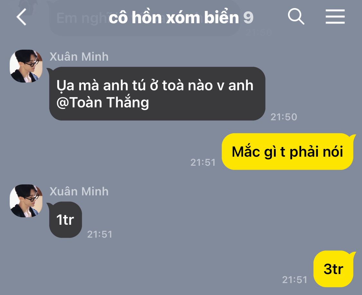
Task: Select the dark 1tr message bubble
Action: [66, 220]
